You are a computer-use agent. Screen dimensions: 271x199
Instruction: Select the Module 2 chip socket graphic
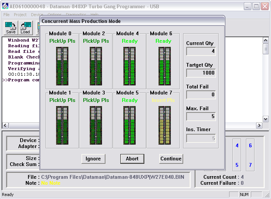96,66
